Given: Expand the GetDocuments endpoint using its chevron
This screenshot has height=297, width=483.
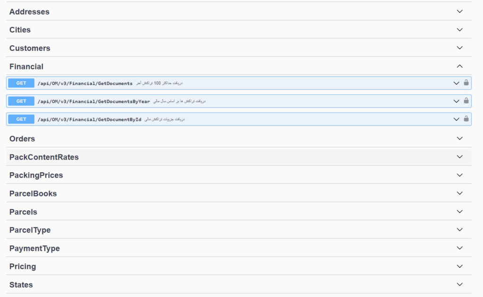Looking at the screenshot, I should pyautogui.click(x=456, y=83).
